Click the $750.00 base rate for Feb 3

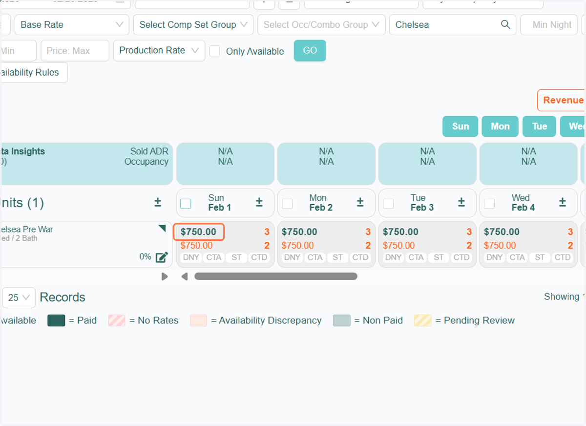coord(400,232)
